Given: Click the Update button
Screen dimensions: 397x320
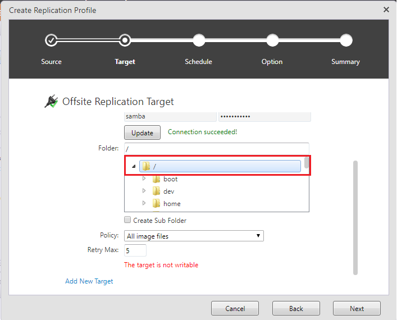Looking at the screenshot, I should (x=142, y=132).
